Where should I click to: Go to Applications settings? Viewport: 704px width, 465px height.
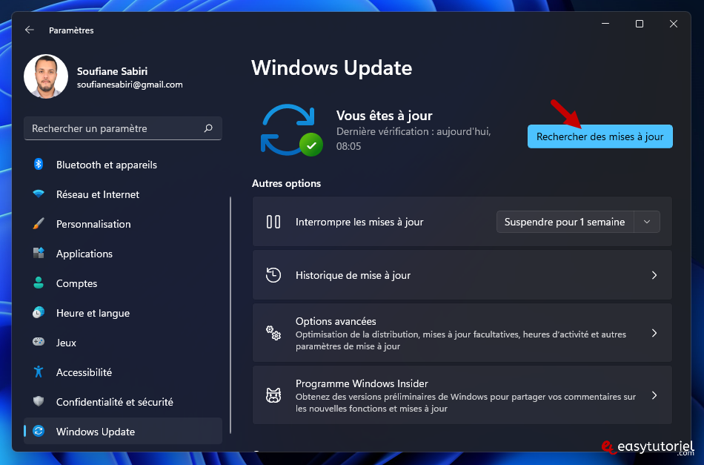pos(122,254)
